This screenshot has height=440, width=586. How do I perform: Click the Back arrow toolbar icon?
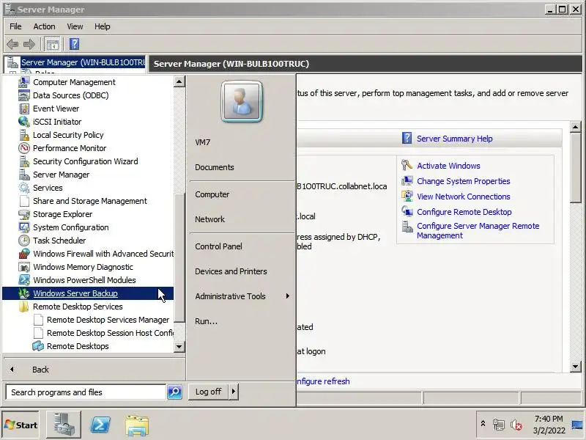(12, 44)
